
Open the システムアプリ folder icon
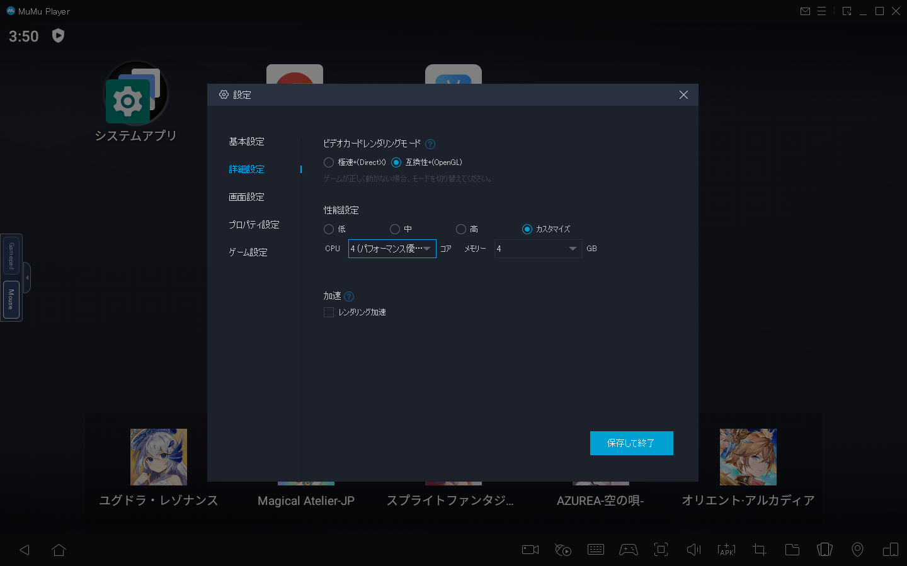135,94
